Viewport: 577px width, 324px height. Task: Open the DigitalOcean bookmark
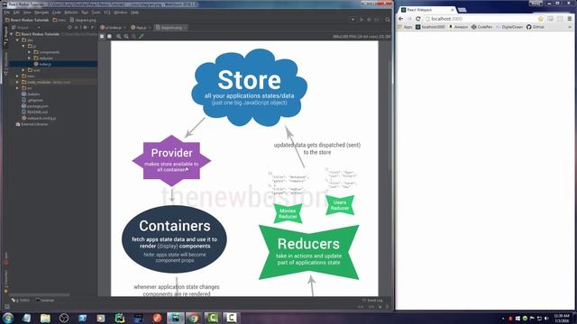[508, 27]
